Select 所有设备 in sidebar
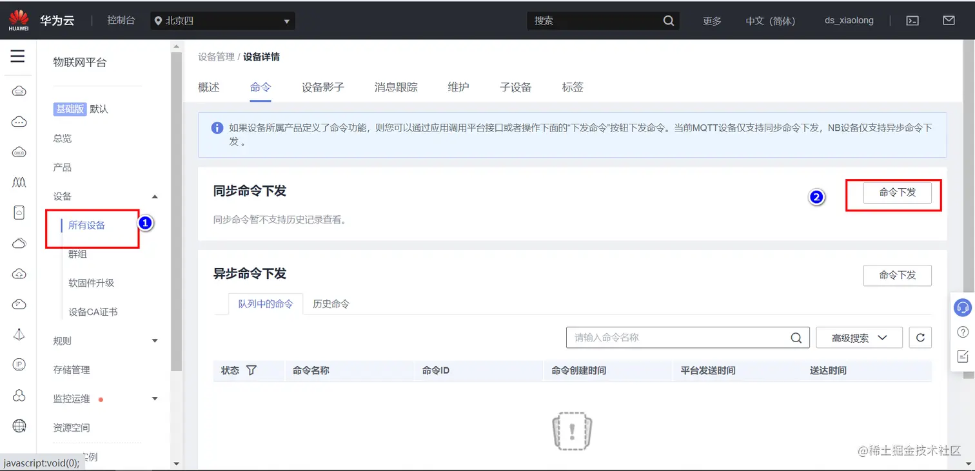Screen dimensions: 975x471 (87, 226)
